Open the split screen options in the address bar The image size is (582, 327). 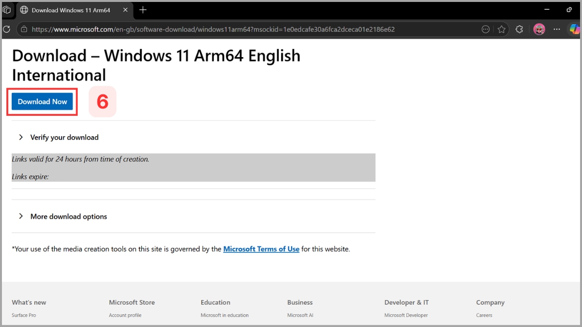[x=485, y=29]
